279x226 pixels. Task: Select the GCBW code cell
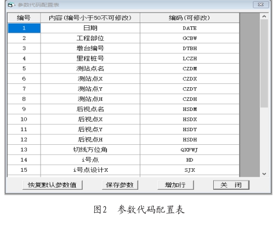[x=190, y=38]
